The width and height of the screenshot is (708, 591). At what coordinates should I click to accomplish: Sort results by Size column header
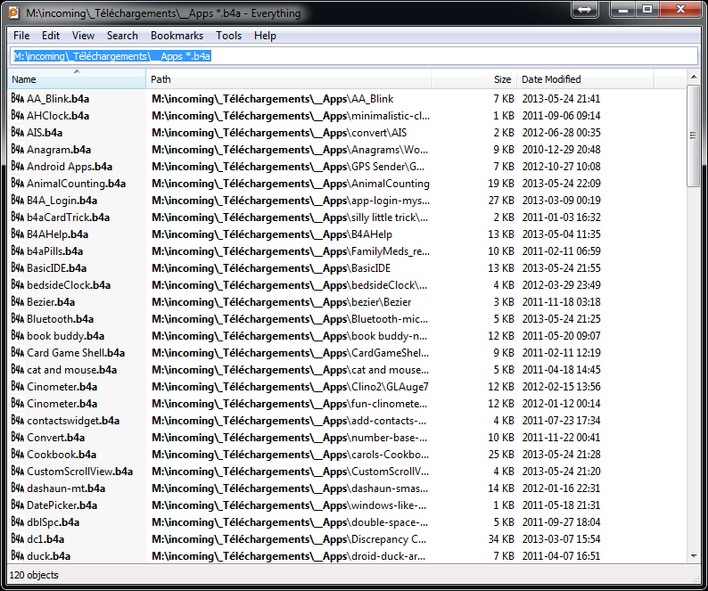coord(473,79)
